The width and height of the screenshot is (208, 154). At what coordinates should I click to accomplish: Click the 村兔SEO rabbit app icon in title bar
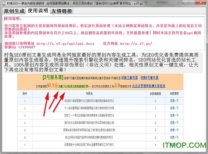coord(4,3)
